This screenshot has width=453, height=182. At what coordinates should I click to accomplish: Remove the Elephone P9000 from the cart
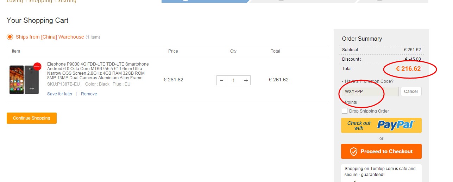pos(89,94)
